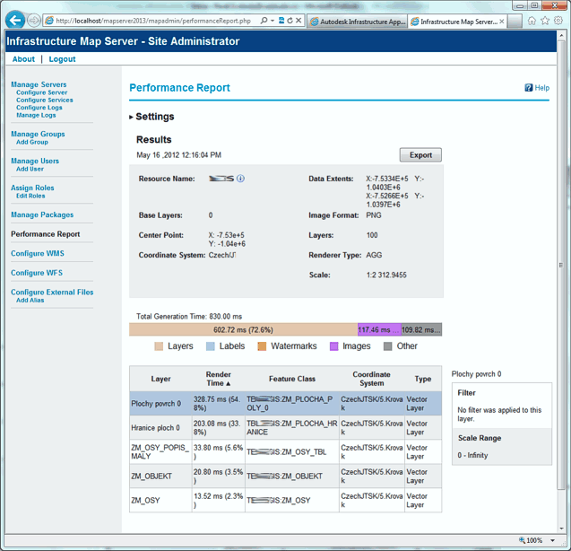Click the Labels legend color swatch
Viewport: 571px width, 551px height.
click(211, 346)
